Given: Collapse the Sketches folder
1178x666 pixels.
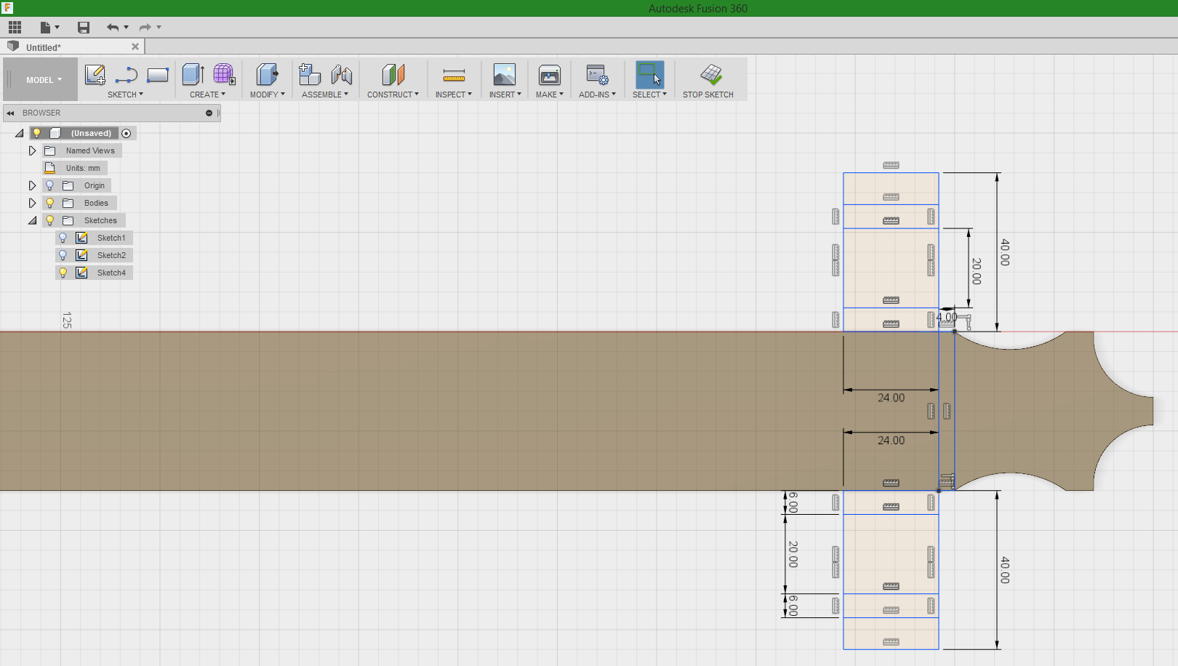Looking at the screenshot, I should click(x=32, y=220).
